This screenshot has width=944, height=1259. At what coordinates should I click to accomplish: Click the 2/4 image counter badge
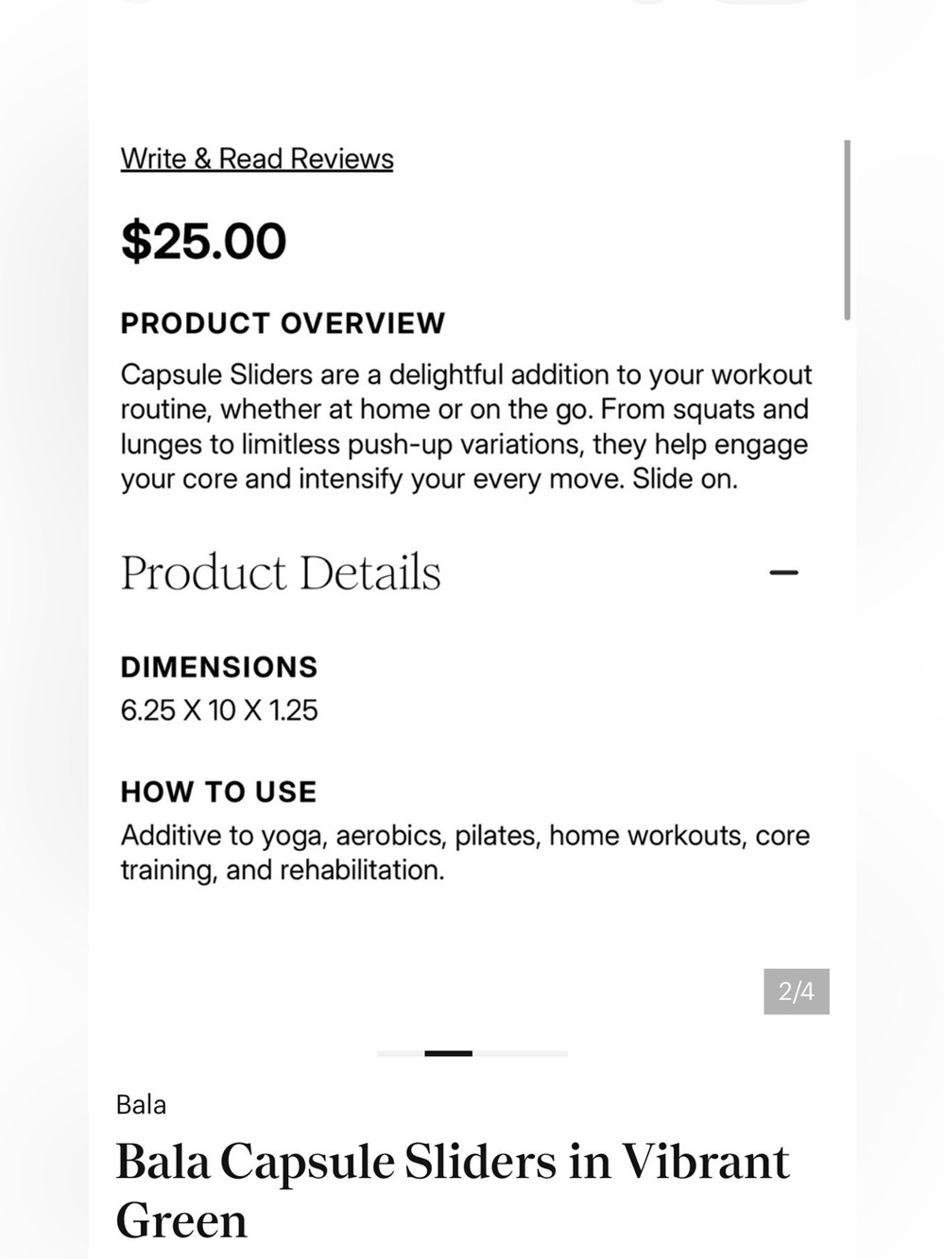[797, 991]
